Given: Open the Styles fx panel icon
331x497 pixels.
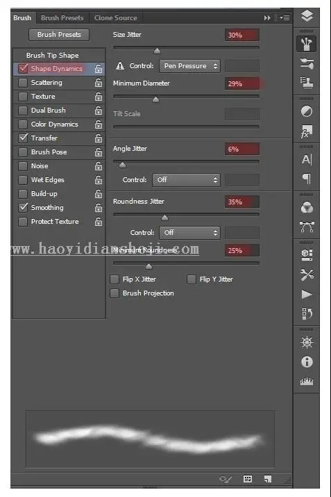Looking at the screenshot, I should [x=307, y=131].
